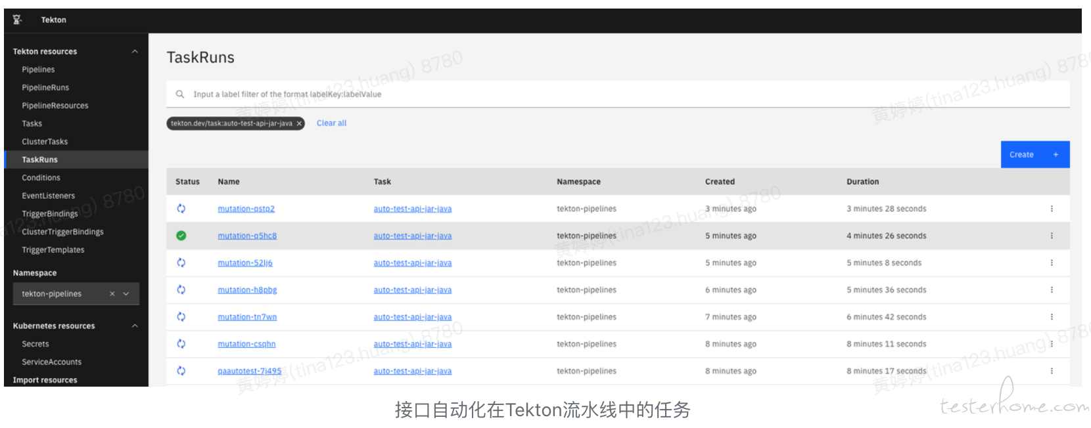Viewport: 1091px width, 428px height.
Task: Click the Duration column header
Action: coord(862,182)
